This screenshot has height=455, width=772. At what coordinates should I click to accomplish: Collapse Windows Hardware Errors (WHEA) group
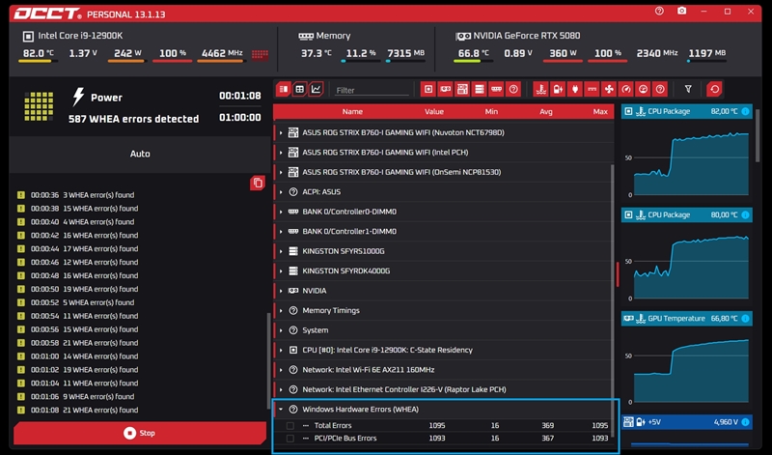[281, 410]
